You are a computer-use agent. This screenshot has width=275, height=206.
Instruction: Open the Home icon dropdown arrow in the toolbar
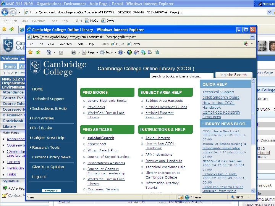[54, 52]
